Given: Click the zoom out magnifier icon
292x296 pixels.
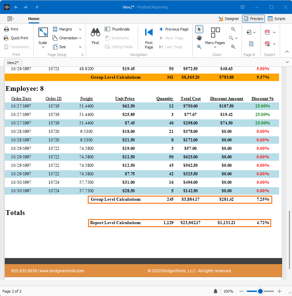Looking at the screenshot, I should [233, 29].
